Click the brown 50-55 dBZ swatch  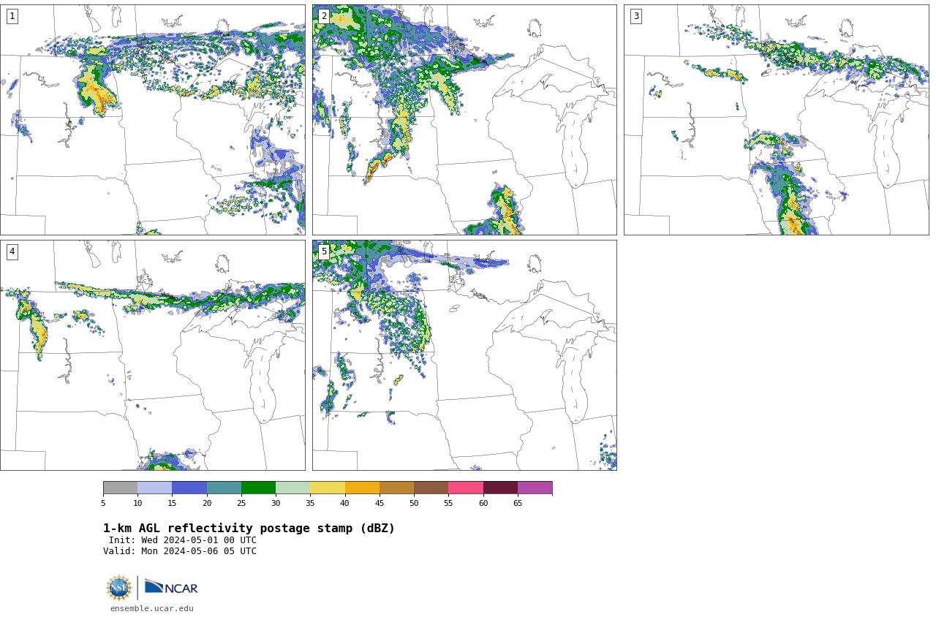(431, 488)
